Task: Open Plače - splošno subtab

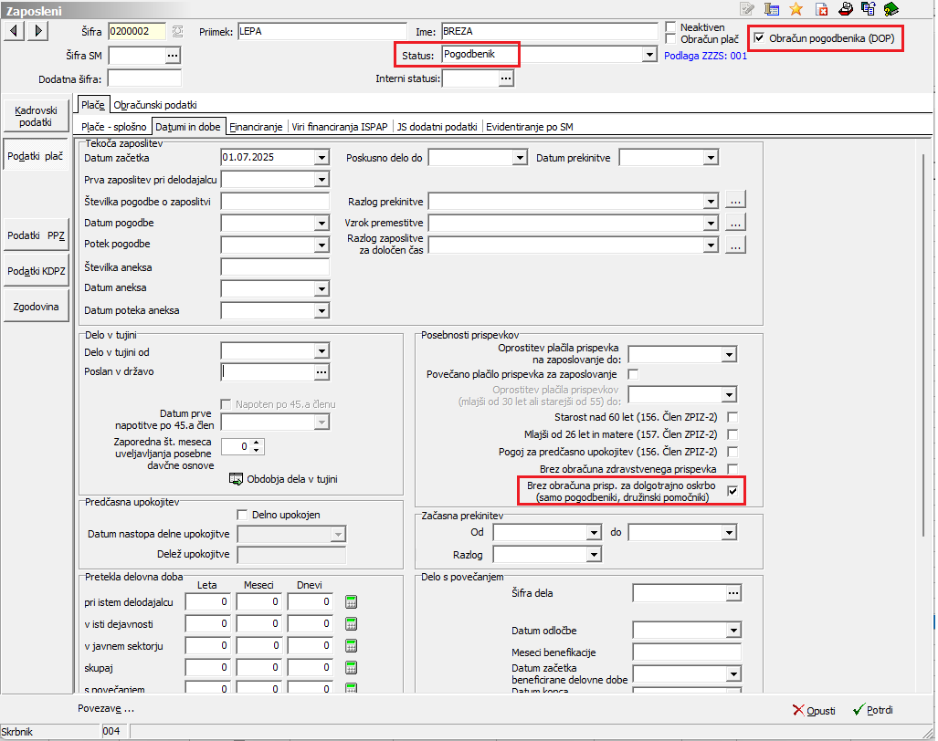Action: 113,127
